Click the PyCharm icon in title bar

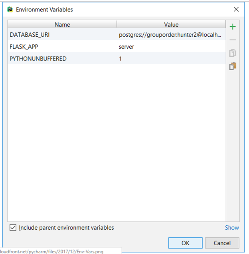10,9
